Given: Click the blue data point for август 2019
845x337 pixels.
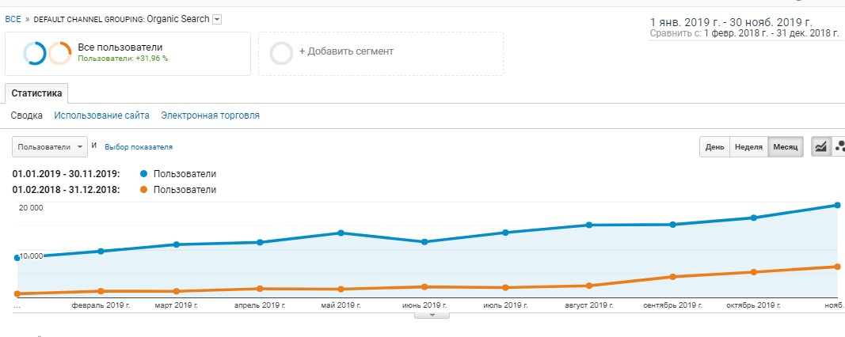Looking at the screenshot, I should (589, 225).
